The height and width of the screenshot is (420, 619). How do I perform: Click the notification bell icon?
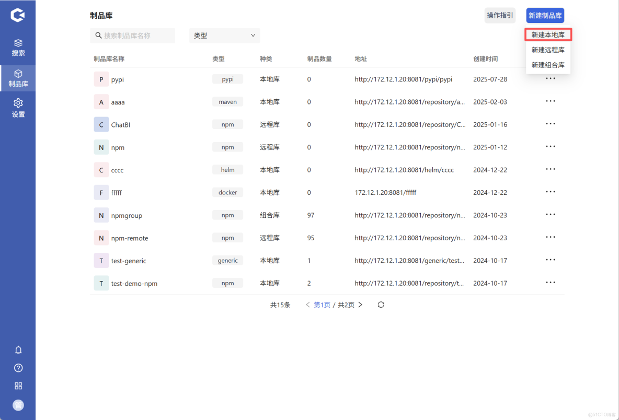click(18, 350)
